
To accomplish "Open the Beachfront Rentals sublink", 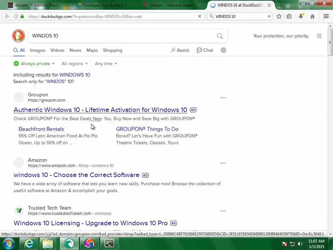I will [x=41, y=129].
